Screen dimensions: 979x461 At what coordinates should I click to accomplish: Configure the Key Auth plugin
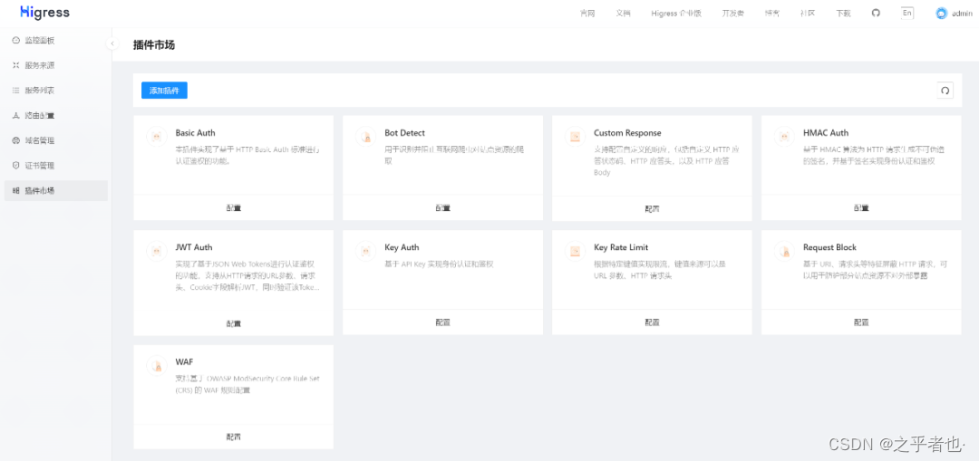pyautogui.click(x=442, y=322)
